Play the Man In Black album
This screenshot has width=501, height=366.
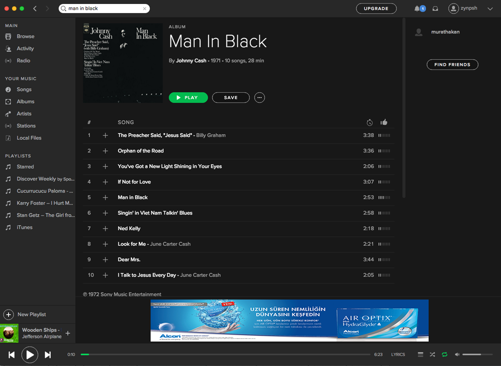point(188,97)
